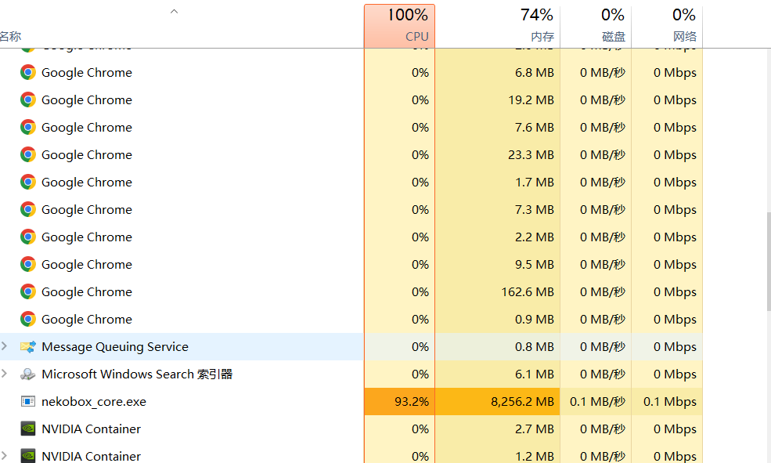Select the nekobox_core.exe process name

click(94, 401)
